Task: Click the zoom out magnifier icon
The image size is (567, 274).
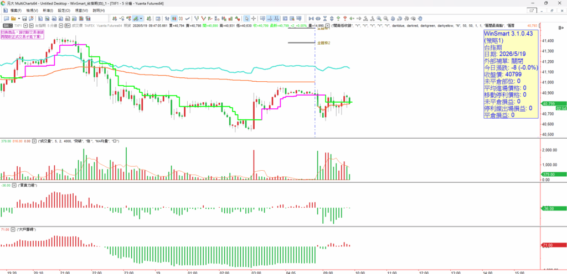Action: pyautogui.click(x=386, y=18)
